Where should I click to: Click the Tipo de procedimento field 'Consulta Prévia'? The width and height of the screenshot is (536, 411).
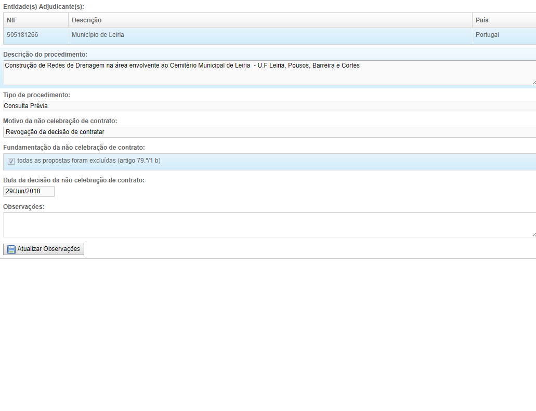(x=268, y=106)
